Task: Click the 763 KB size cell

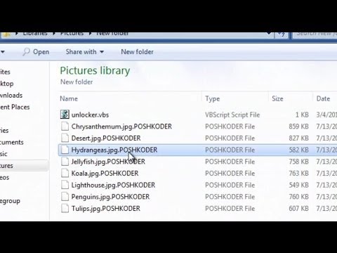Action: coord(298,174)
